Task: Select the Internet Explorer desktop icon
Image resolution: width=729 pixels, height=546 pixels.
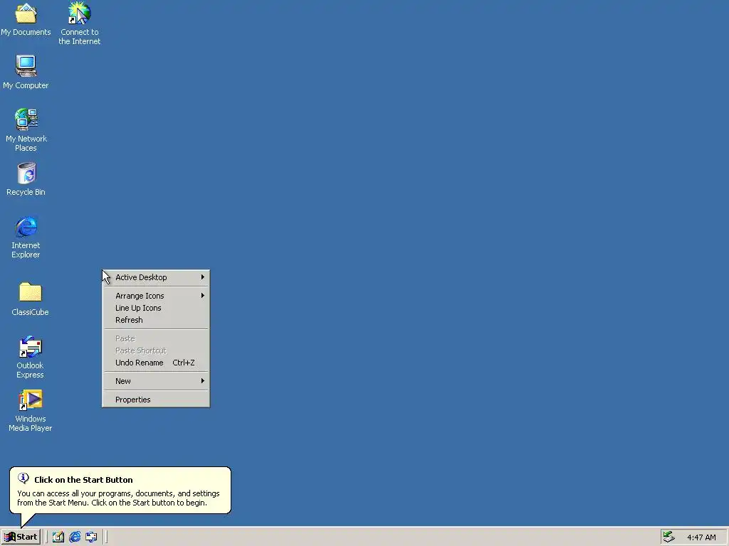Action: point(26,227)
